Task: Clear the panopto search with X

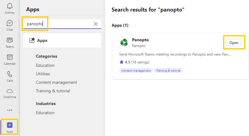Action: click(96, 24)
